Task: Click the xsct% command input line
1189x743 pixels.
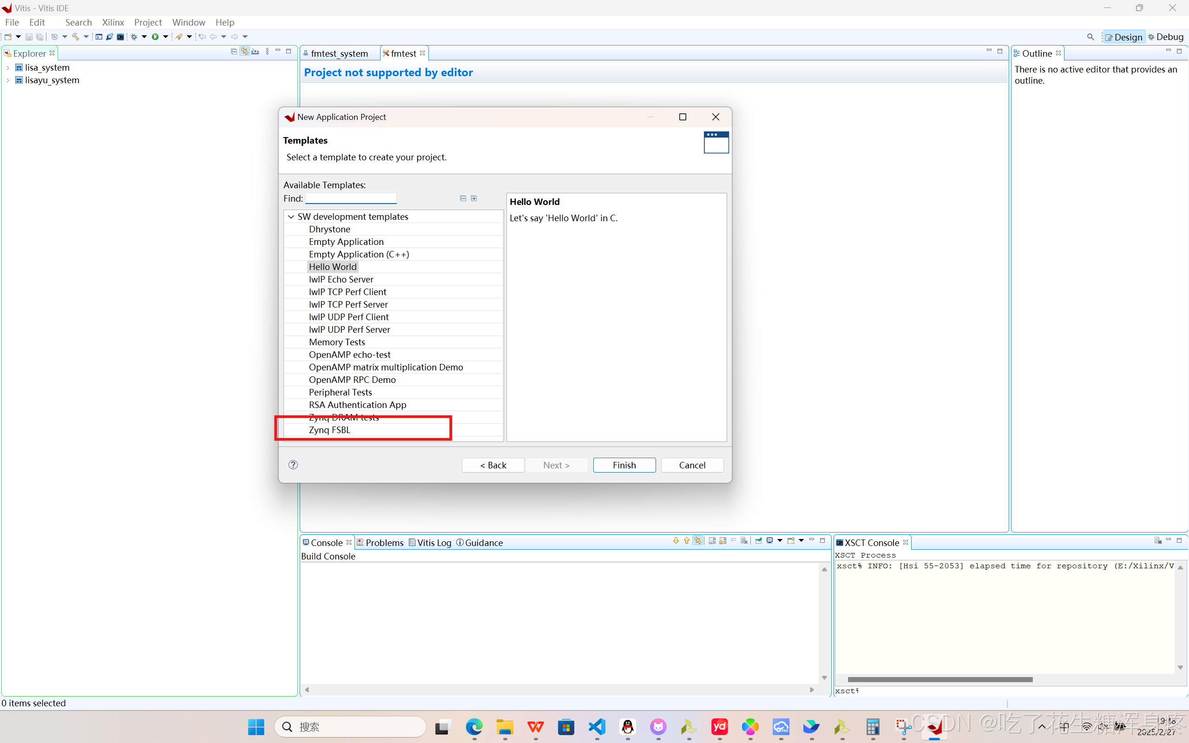Action: (1010, 690)
